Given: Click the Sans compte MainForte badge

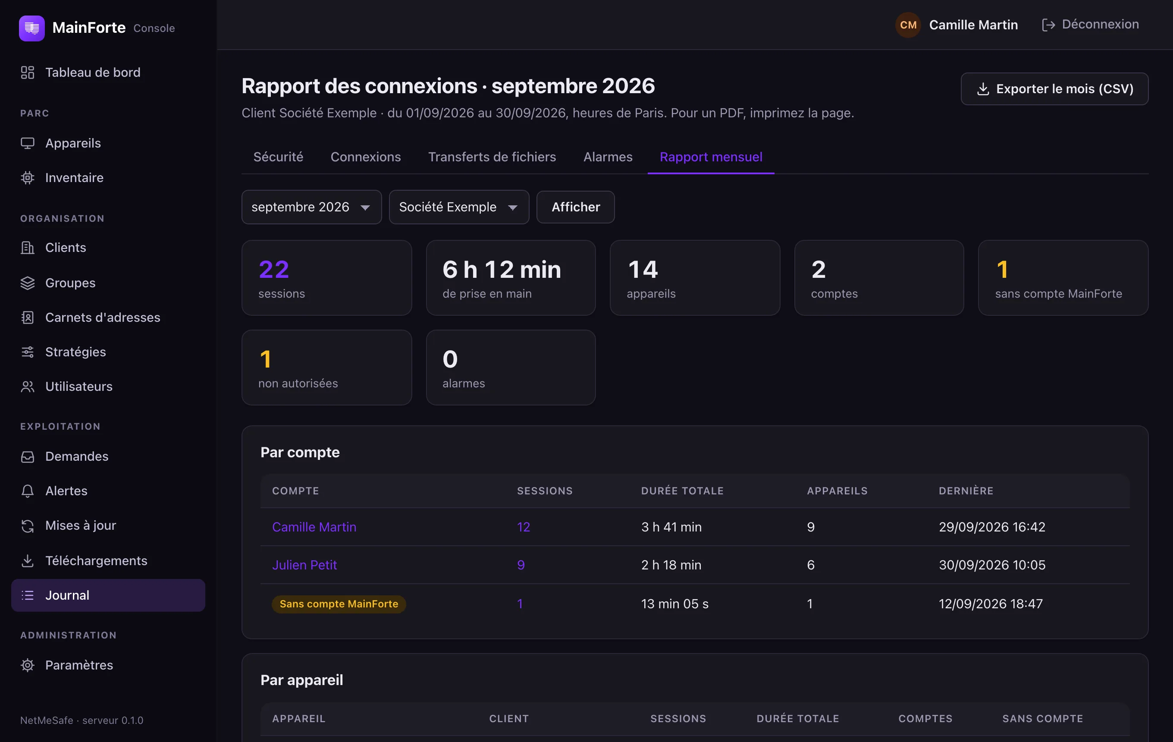Looking at the screenshot, I should [x=339, y=604].
